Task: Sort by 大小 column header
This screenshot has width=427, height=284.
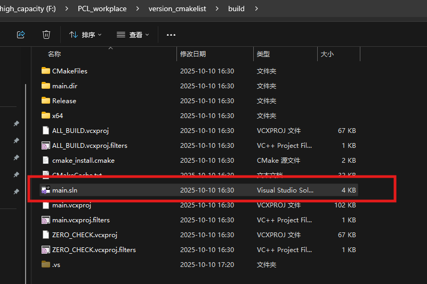Action: coord(327,54)
